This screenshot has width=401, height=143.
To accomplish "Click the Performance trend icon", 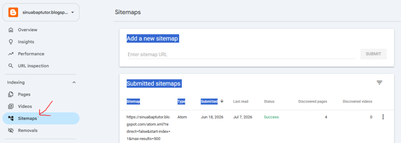I will [x=11, y=54].
